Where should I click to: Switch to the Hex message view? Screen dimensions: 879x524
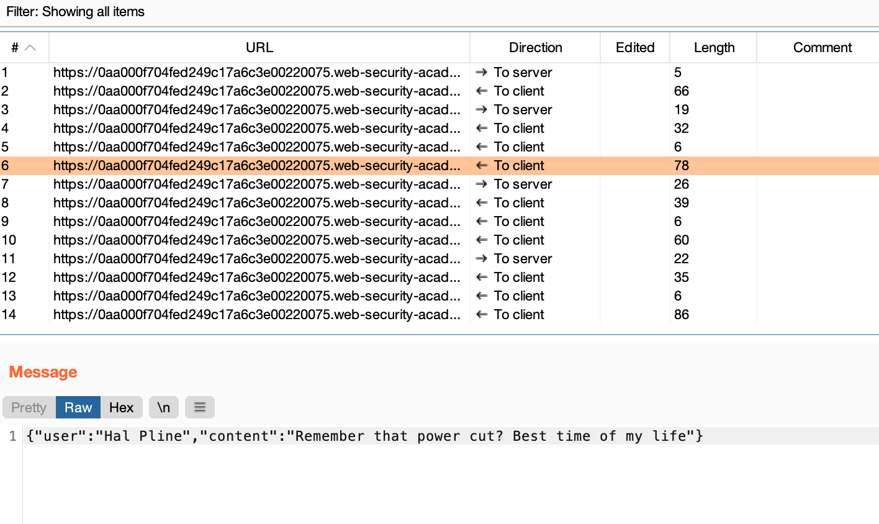pos(122,407)
